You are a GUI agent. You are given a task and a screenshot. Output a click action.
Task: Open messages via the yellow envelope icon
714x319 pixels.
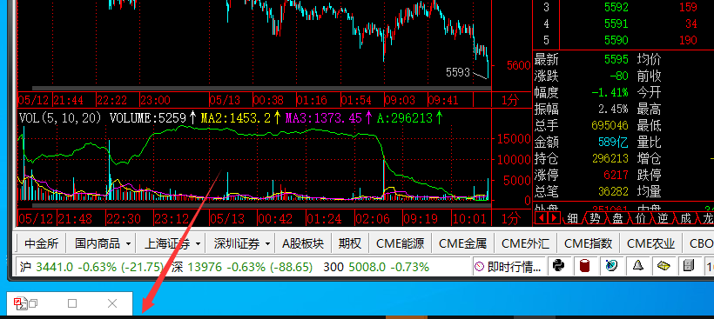click(x=663, y=266)
